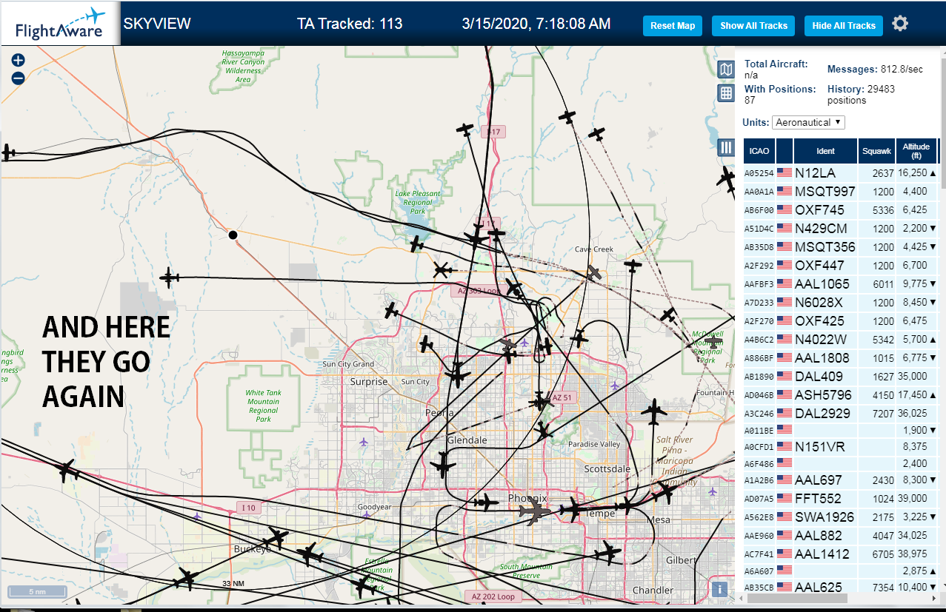Select the AAL625 aircraft row
This screenshot has height=612, width=946.
click(841, 588)
